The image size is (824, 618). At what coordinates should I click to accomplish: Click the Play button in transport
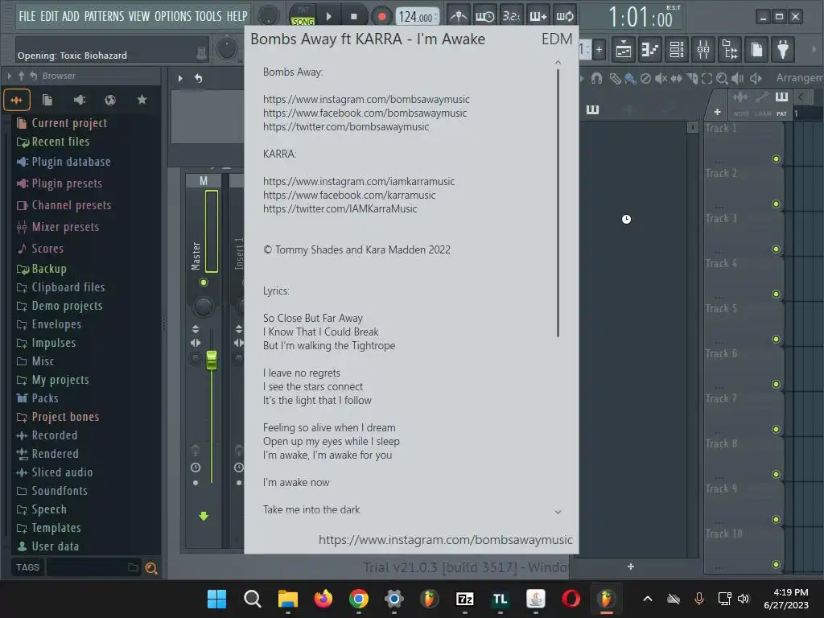(x=329, y=16)
